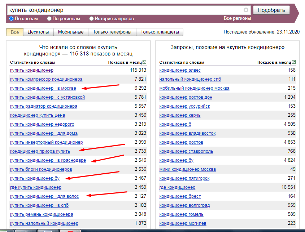Viewport: 305px width, 232px height.
Task: Open 'кондиционер волгоград' similar query
Action: click(x=184, y=205)
